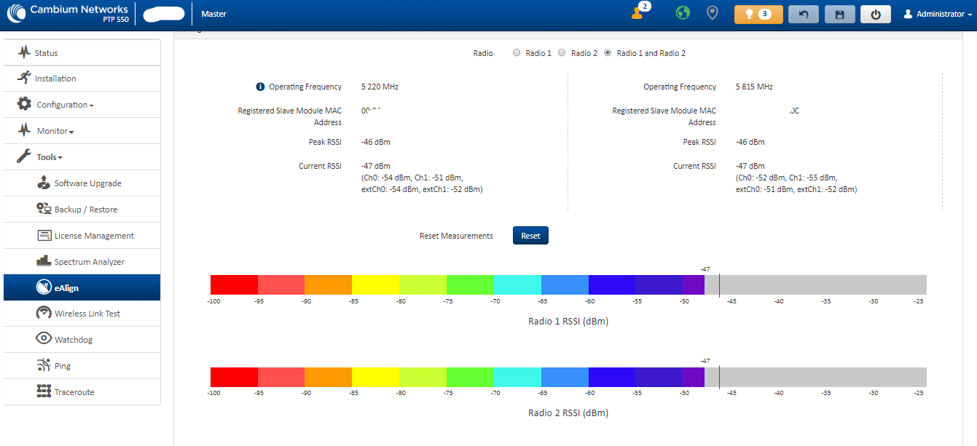
Task: Click the location pin icon
Action: click(712, 13)
